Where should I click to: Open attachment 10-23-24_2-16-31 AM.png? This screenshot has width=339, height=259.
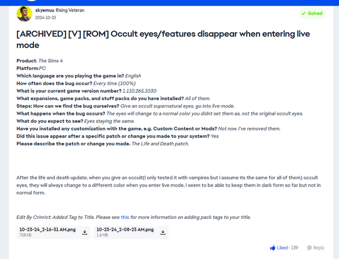pos(46,229)
